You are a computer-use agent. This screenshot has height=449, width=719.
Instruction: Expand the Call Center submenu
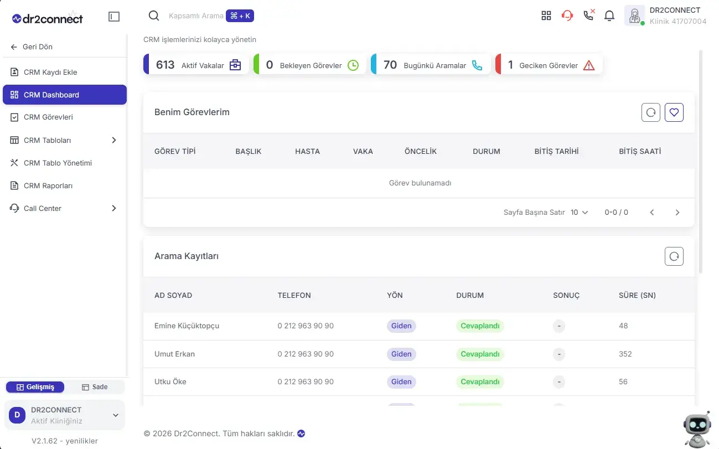114,208
